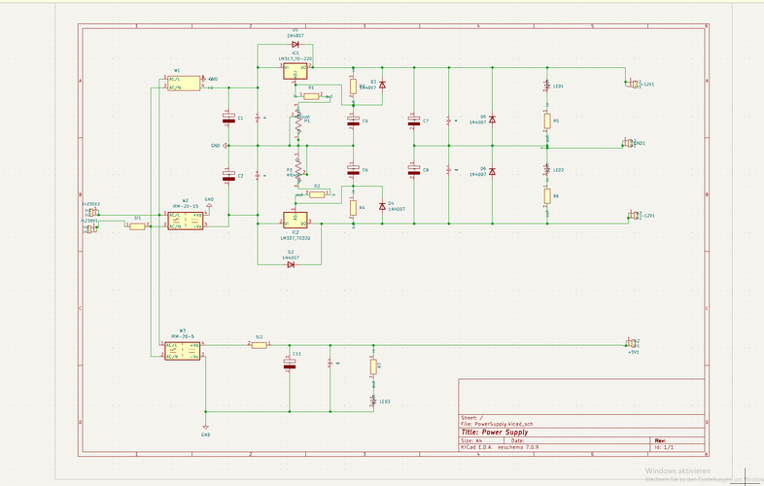
Task: Select capacitor C1 symbol
Action: tap(228, 118)
